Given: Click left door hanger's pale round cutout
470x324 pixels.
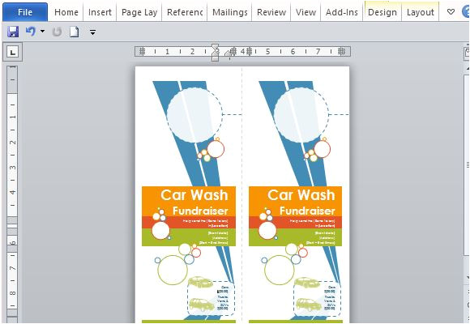Looking at the screenshot, I should 194,115.
